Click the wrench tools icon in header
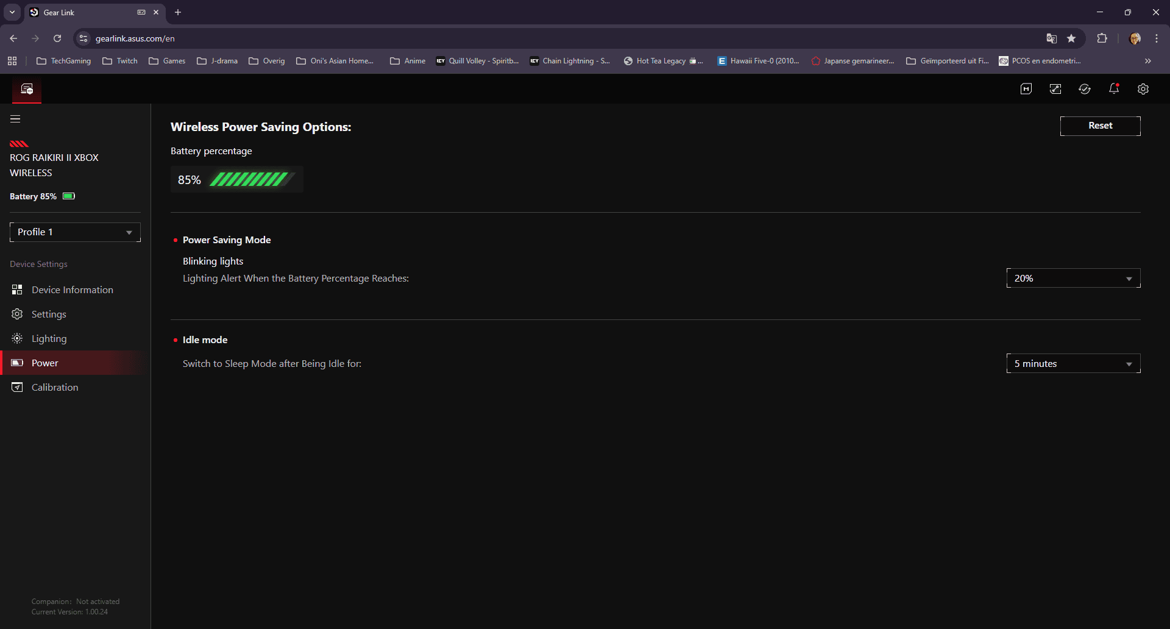Screen dimensions: 1170x629 (x=1055, y=89)
